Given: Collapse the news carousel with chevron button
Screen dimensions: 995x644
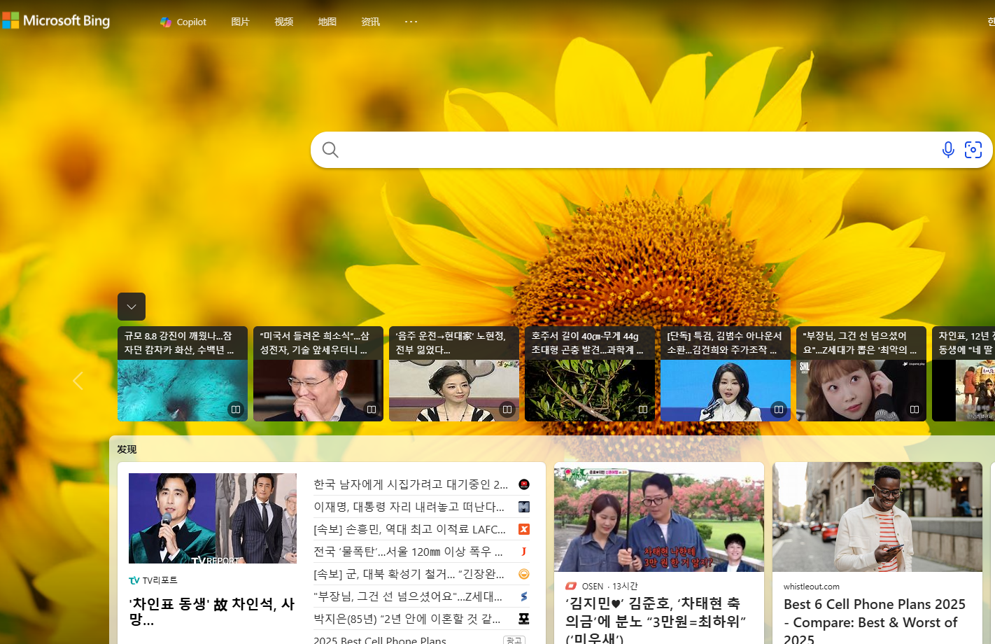Looking at the screenshot, I should pyautogui.click(x=132, y=307).
